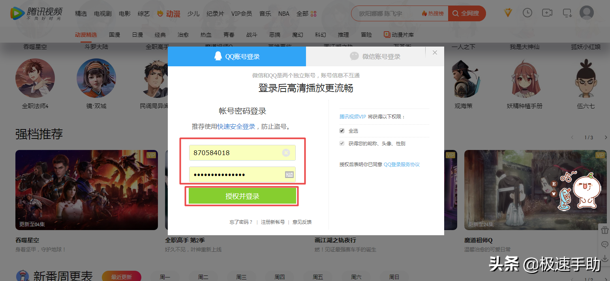Open the 少儿 channel

[x=193, y=14]
